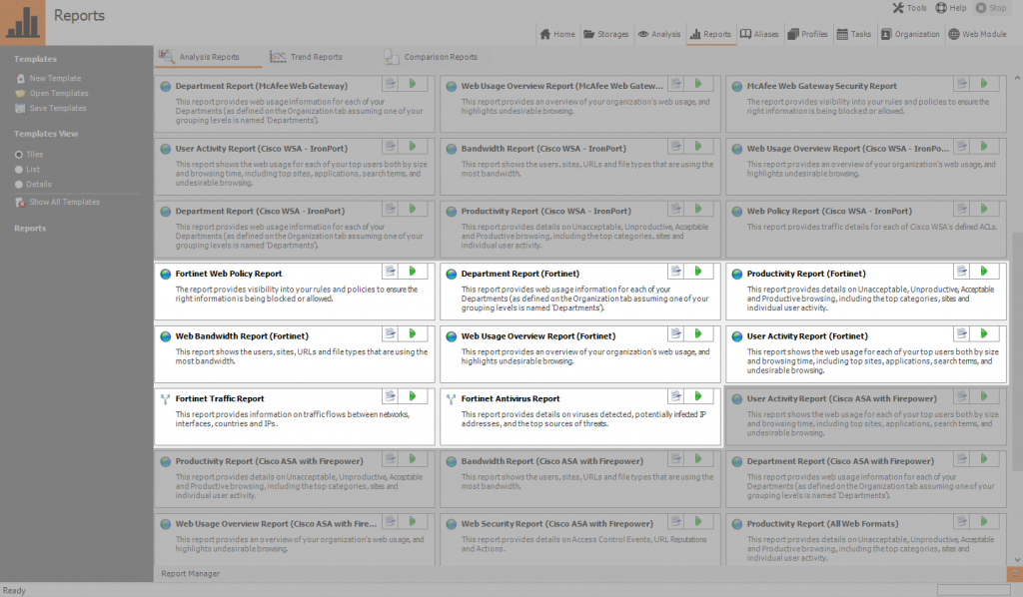Run the Productivity Report (Fortinet)
This screenshot has width=1023, height=597.
click(x=984, y=272)
